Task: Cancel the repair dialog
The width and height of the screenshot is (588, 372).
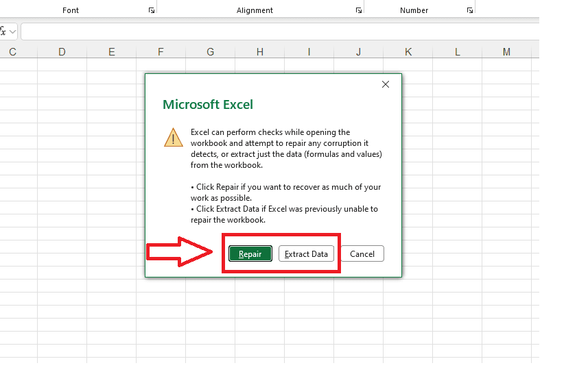Action: point(362,253)
